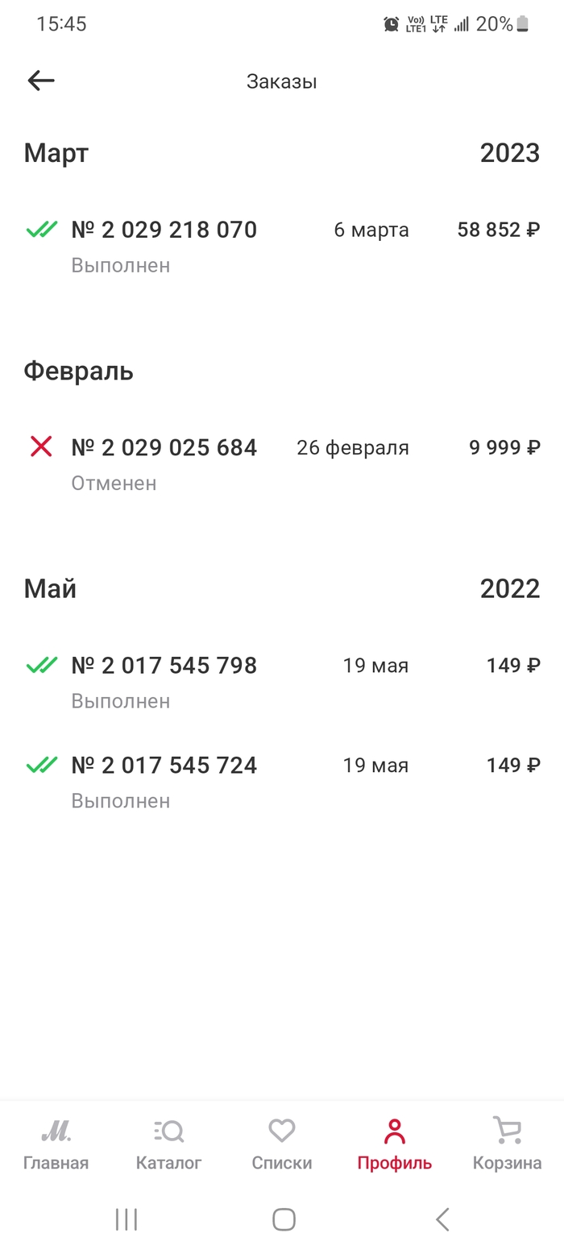This screenshot has width=564, height=1254.
Task: Open the Списки heart icon
Action: click(x=282, y=1132)
